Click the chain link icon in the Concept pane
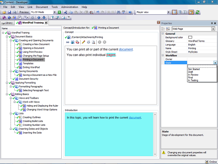Viewport: 218px width, 164px height. pyautogui.click(x=67, y=42)
